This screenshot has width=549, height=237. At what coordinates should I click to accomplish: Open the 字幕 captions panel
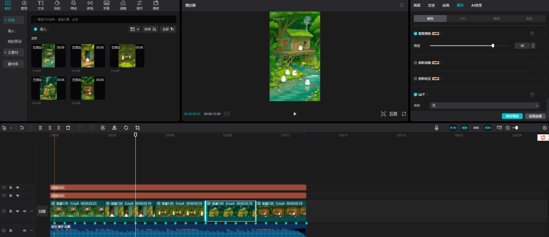(x=106, y=5)
